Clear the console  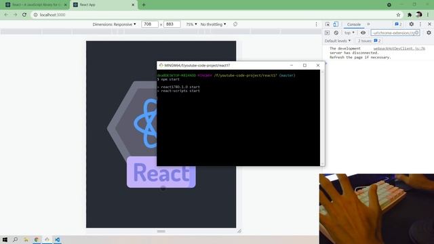click(x=336, y=33)
